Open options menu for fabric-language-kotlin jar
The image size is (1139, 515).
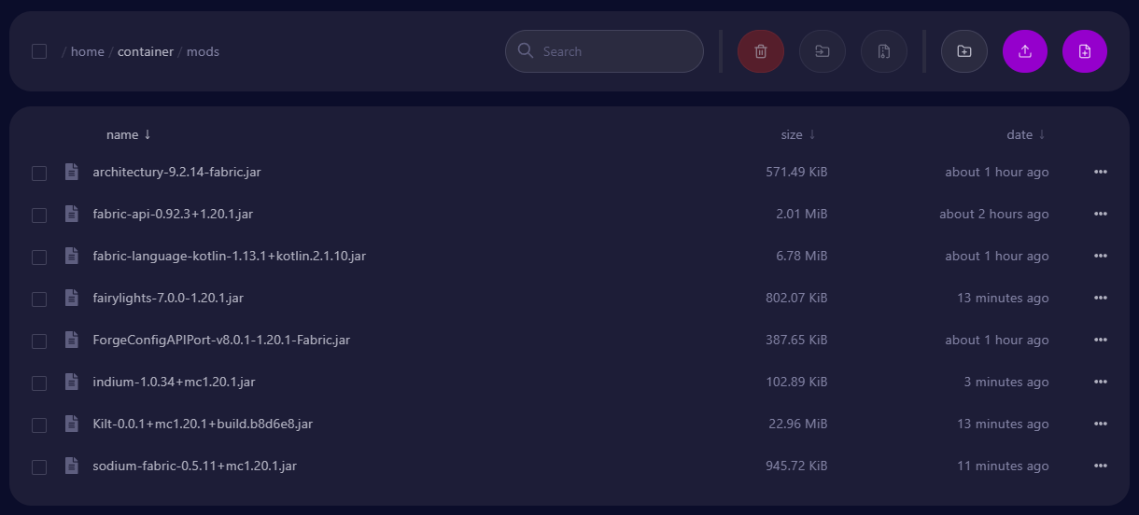(x=1101, y=256)
